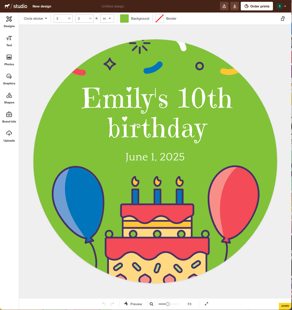The image size is (292, 310).
Task: Open the green Background color swatch
Action: tap(124, 18)
